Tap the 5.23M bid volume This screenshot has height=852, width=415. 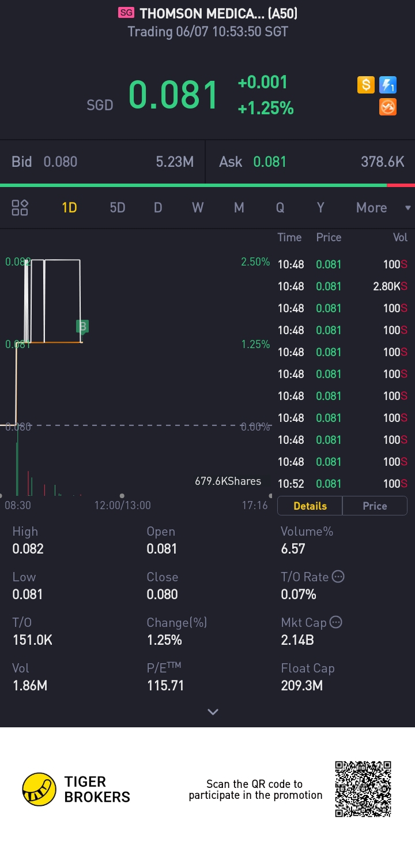175,162
